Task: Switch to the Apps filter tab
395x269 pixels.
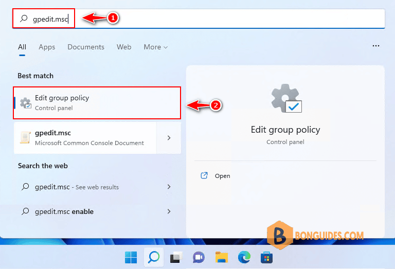Action: [x=47, y=47]
